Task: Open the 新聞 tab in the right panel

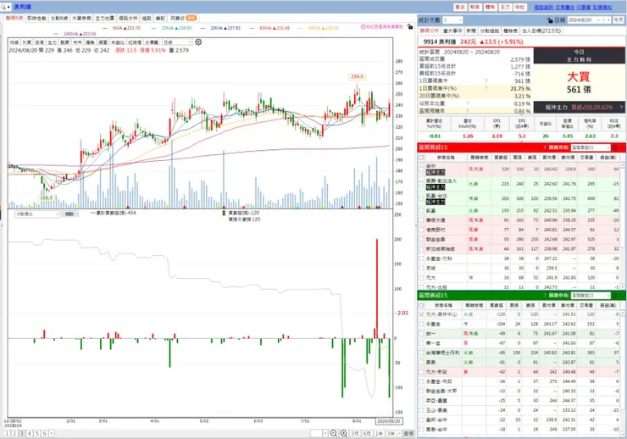Action: 471,31
